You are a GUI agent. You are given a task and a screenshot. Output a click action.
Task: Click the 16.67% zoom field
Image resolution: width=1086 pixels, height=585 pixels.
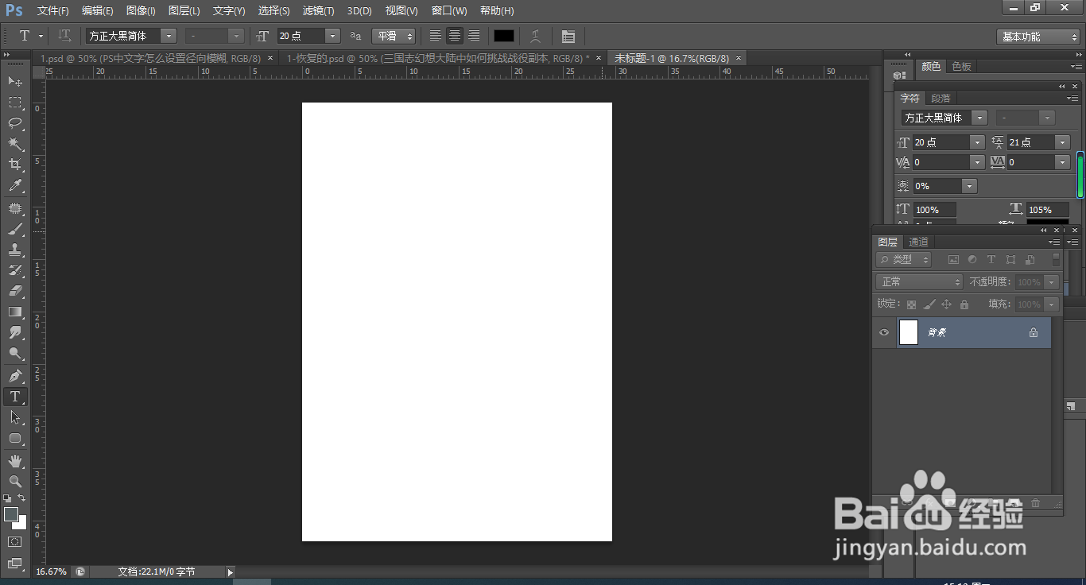(x=51, y=571)
